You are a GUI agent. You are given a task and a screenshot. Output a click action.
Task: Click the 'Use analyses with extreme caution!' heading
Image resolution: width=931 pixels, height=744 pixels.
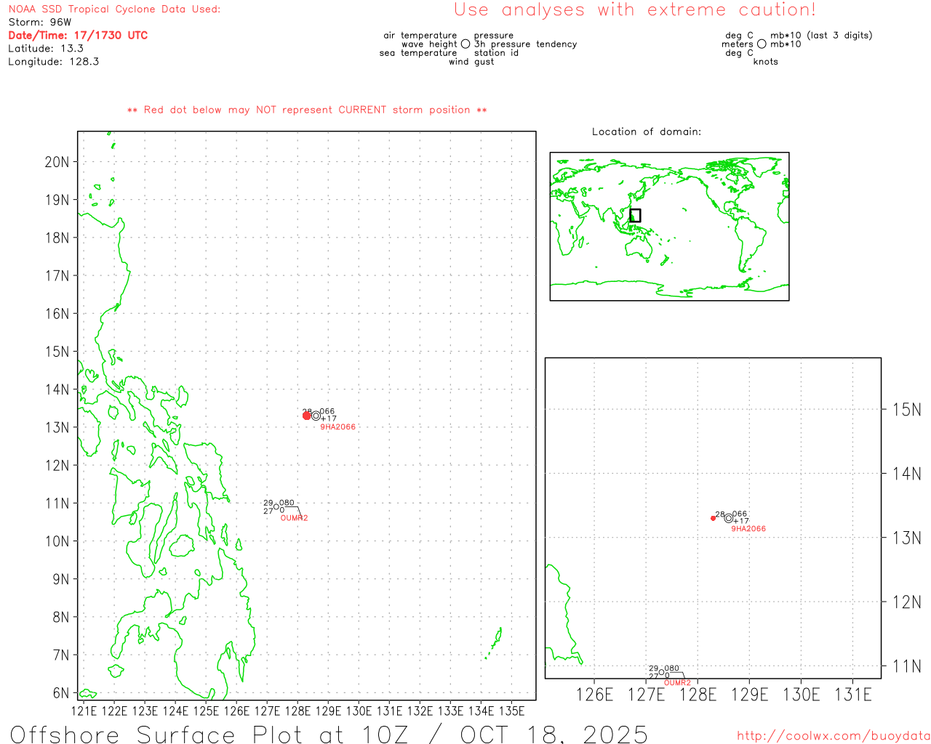click(634, 10)
